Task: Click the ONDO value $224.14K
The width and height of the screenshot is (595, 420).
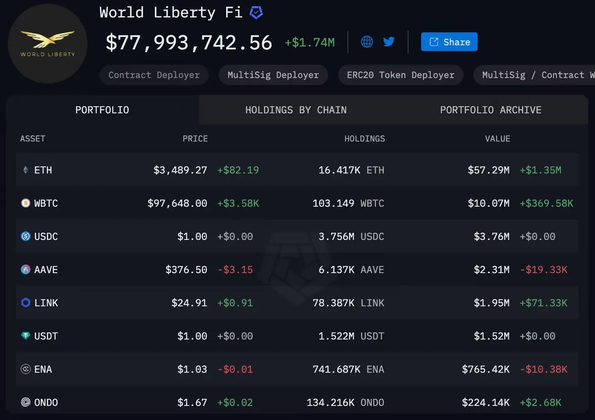Action: [x=486, y=403]
